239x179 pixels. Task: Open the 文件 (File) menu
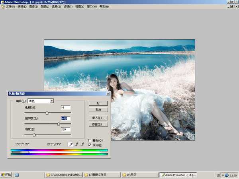[x=10, y=7]
